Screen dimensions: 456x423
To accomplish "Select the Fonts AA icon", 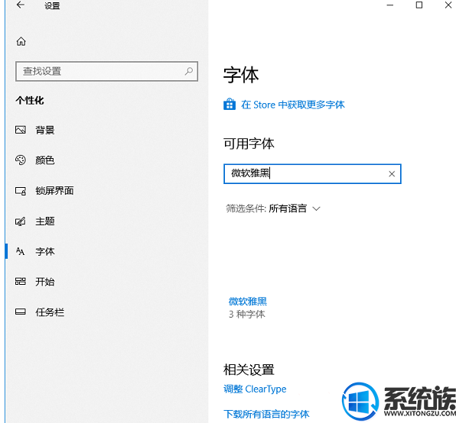I will 21,251.
